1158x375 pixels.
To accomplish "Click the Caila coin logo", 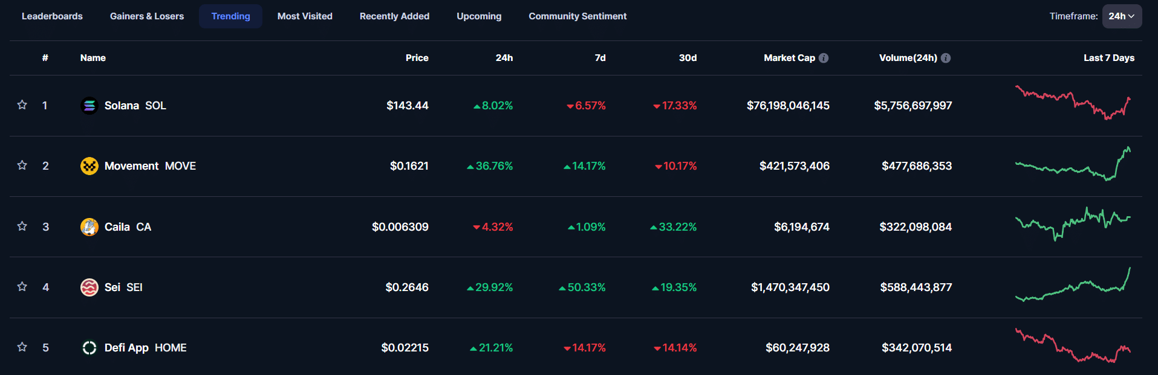I will (x=89, y=227).
